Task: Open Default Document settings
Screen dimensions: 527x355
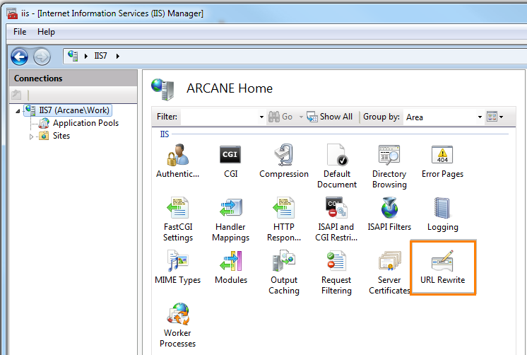Action: [337, 166]
